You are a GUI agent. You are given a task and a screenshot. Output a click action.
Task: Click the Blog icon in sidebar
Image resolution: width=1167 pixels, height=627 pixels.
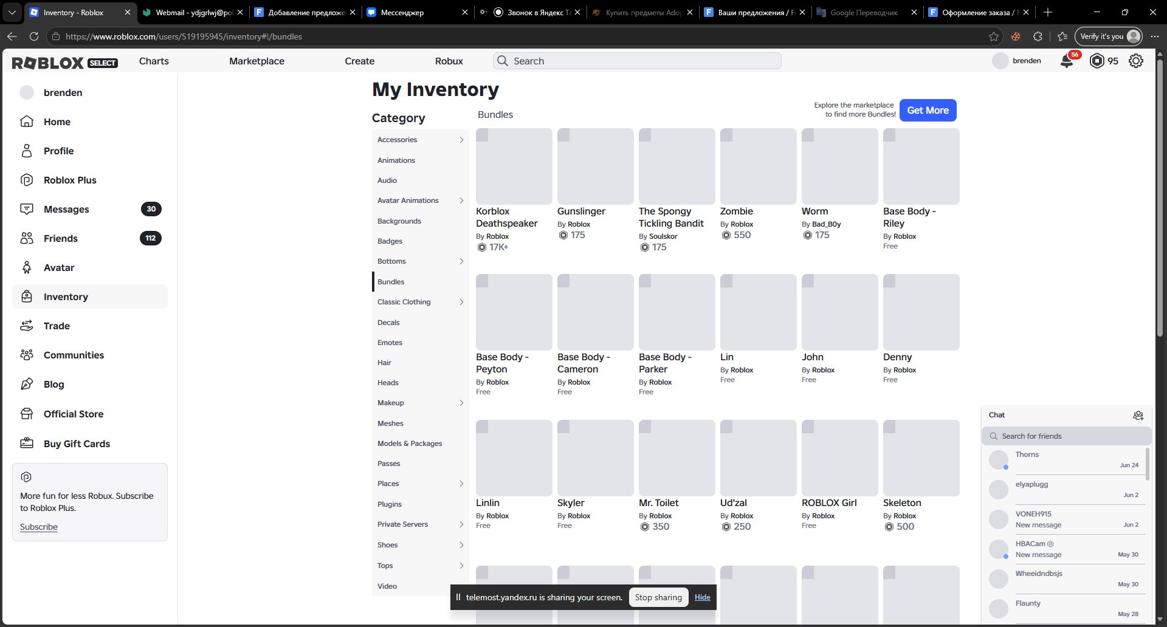tap(27, 384)
